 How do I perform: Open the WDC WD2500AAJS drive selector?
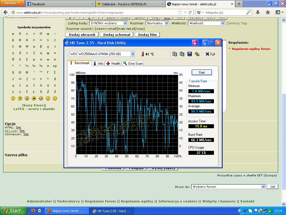point(102,54)
